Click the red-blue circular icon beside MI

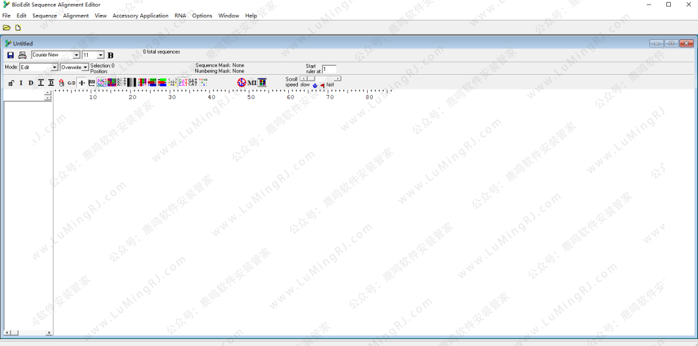242,83
